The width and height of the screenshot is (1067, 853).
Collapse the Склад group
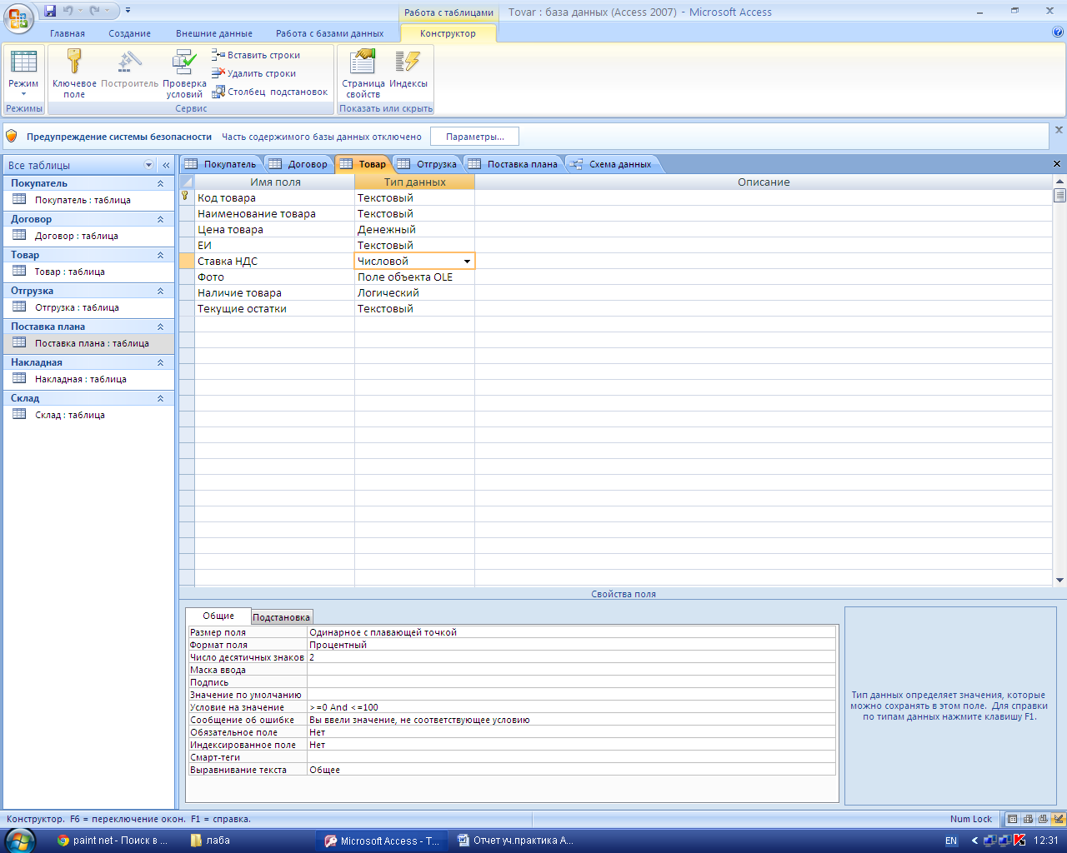coord(160,398)
